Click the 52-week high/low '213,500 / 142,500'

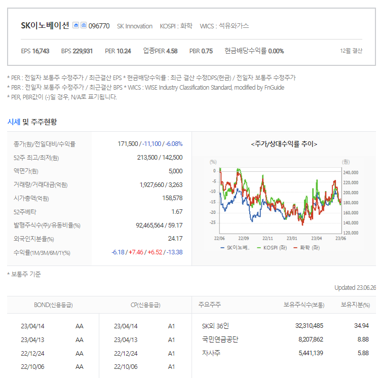point(160,158)
